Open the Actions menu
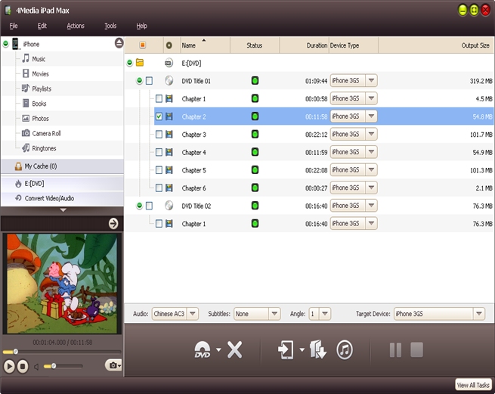The height and width of the screenshot is (394, 495). click(76, 26)
